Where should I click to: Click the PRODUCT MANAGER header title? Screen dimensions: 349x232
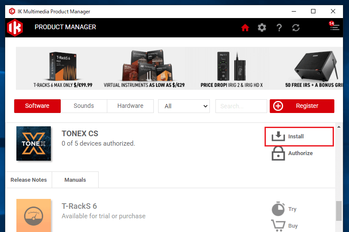click(65, 27)
